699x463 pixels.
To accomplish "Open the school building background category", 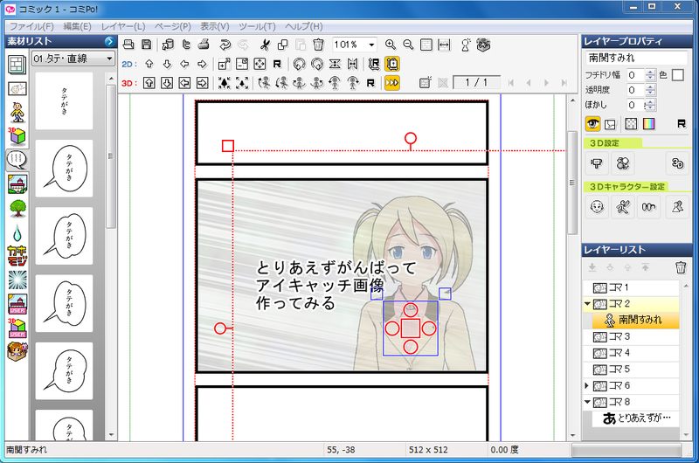I will click(x=17, y=184).
